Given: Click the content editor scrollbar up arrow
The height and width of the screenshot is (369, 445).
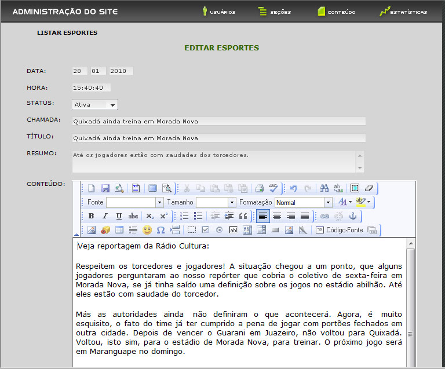Looking at the screenshot, I should tap(411, 243).
